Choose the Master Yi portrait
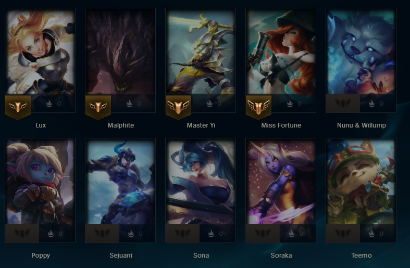This screenshot has width=410, height=268. click(x=201, y=51)
